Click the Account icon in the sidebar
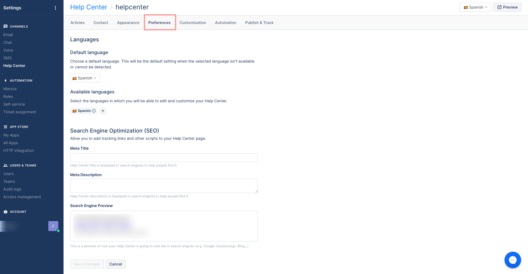 tap(5, 211)
